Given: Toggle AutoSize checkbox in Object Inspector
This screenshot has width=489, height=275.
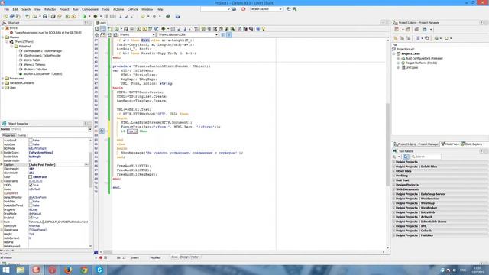Looking at the screenshot, I should (x=31, y=144).
